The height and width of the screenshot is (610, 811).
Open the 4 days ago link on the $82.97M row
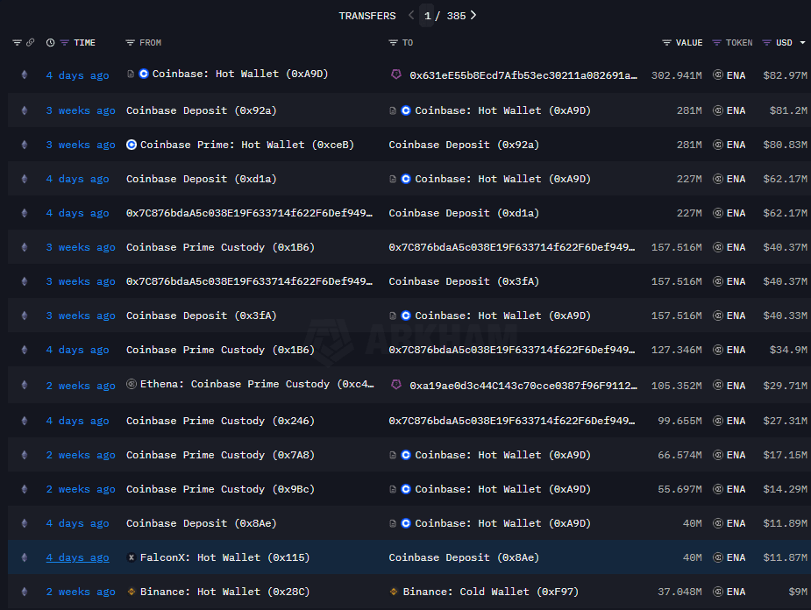click(77, 75)
